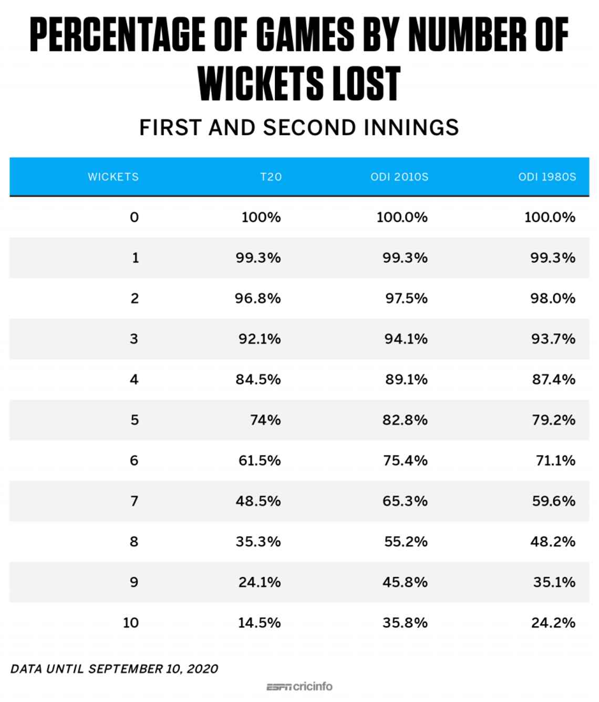Click the 24.2% cell in ODI 1980S

coord(553,623)
